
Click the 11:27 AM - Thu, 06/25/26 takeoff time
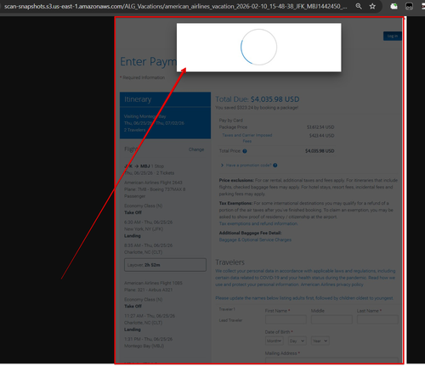point(150,316)
